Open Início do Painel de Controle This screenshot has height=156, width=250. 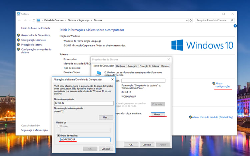[x=36, y=28]
